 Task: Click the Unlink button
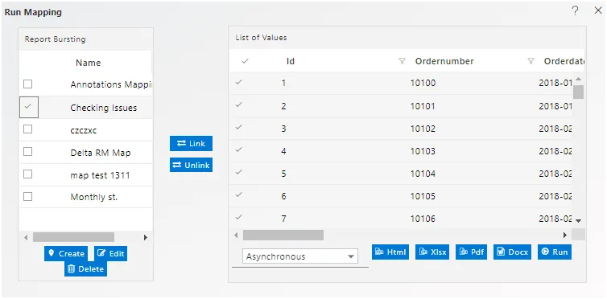(192, 165)
